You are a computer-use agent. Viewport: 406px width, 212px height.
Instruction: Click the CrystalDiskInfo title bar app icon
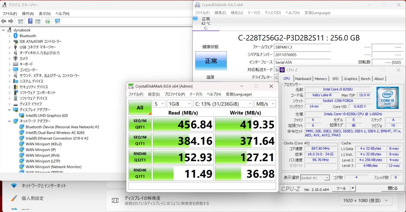(x=198, y=5)
